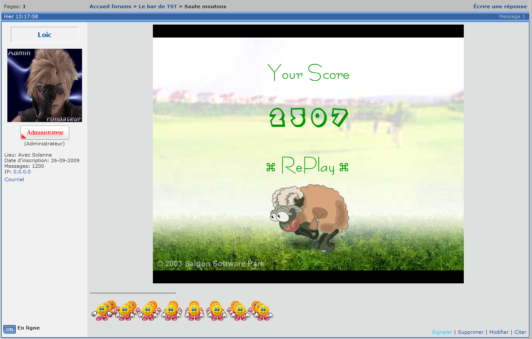Click the 'Messages: 1200' count

pos(24,166)
